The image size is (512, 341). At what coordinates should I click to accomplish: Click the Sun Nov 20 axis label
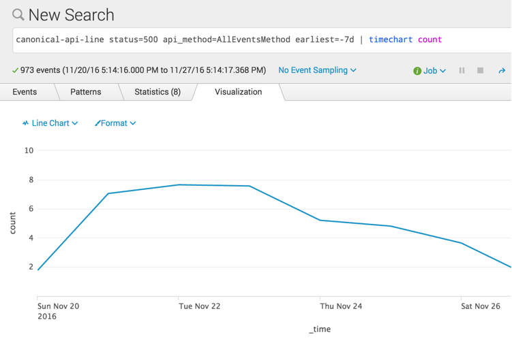click(x=58, y=306)
